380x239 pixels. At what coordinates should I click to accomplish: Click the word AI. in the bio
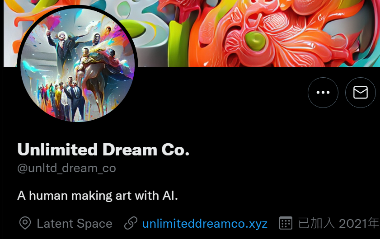coord(170,195)
